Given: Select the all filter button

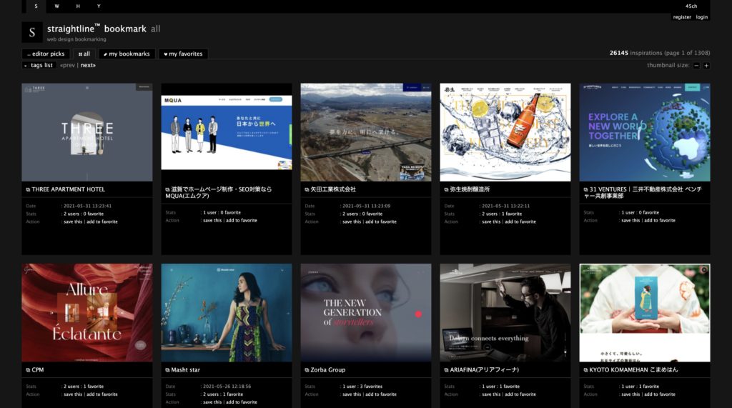Looking at the screenshot, I should (x=84, y=54).
